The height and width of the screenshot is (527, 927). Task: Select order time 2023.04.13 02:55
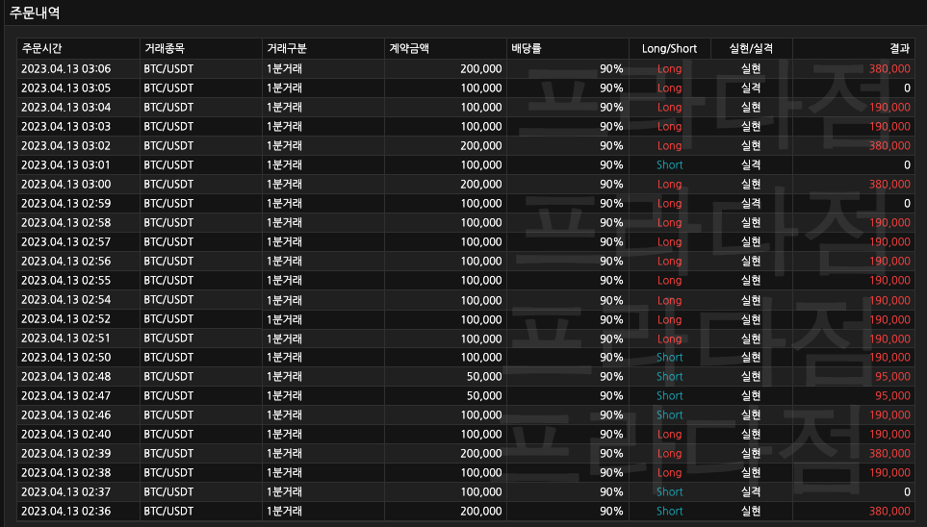[x=66, y=280]
